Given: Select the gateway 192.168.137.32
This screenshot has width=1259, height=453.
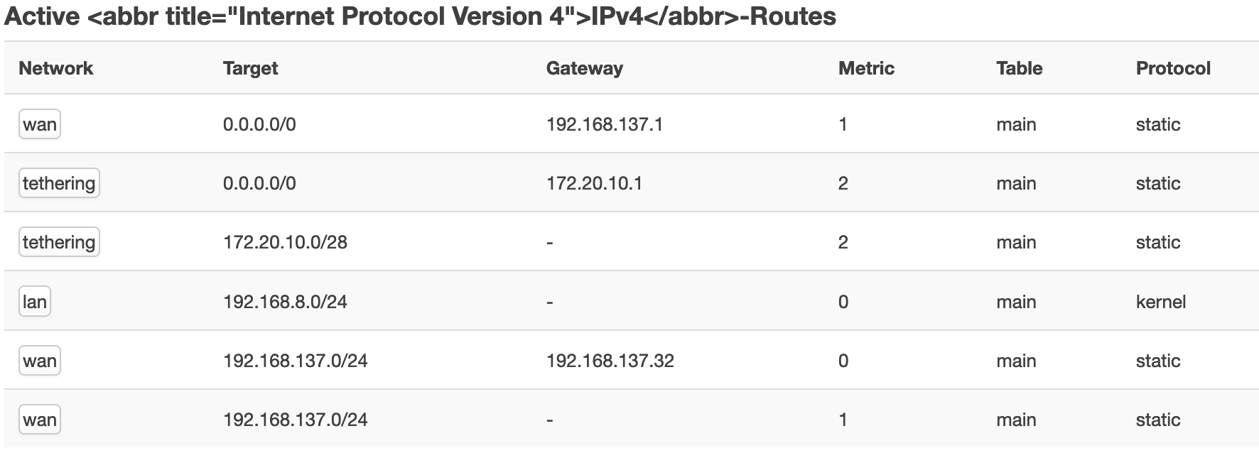Looking at the screenshot, I should 611,360.
